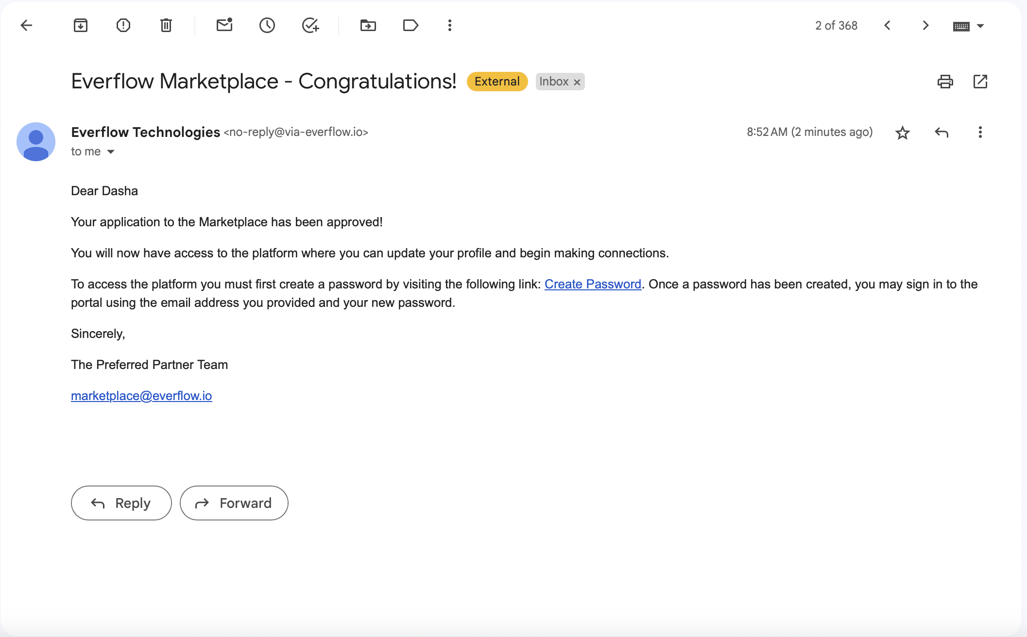Click the sender name Everflow Technologies
Image resolution: width=1027 pixels, height=637 pixels.
(x=145, y=132)
